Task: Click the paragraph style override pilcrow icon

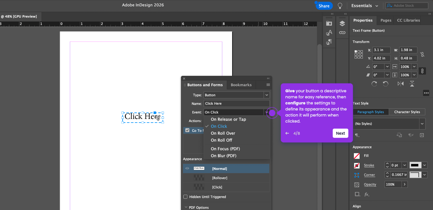Action: pyautogui.click(x=357, y=135)
